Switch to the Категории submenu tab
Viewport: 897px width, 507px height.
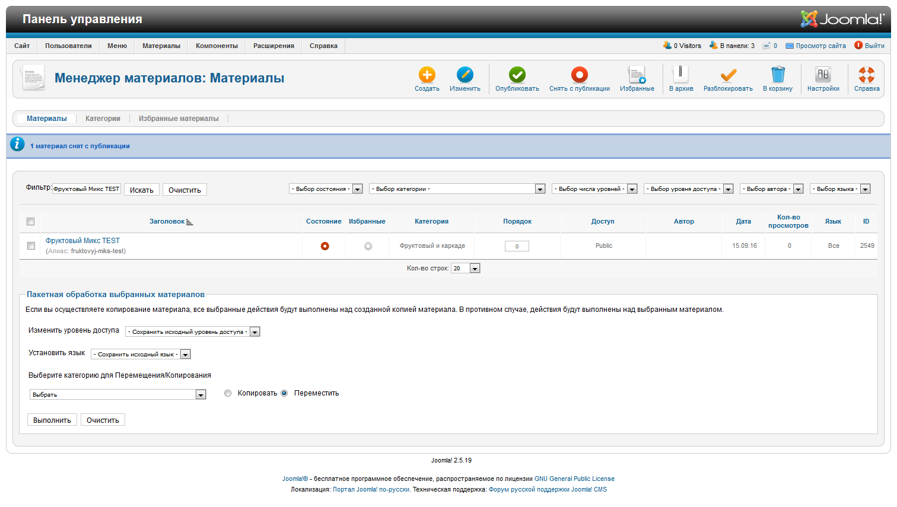pos(103,119)
